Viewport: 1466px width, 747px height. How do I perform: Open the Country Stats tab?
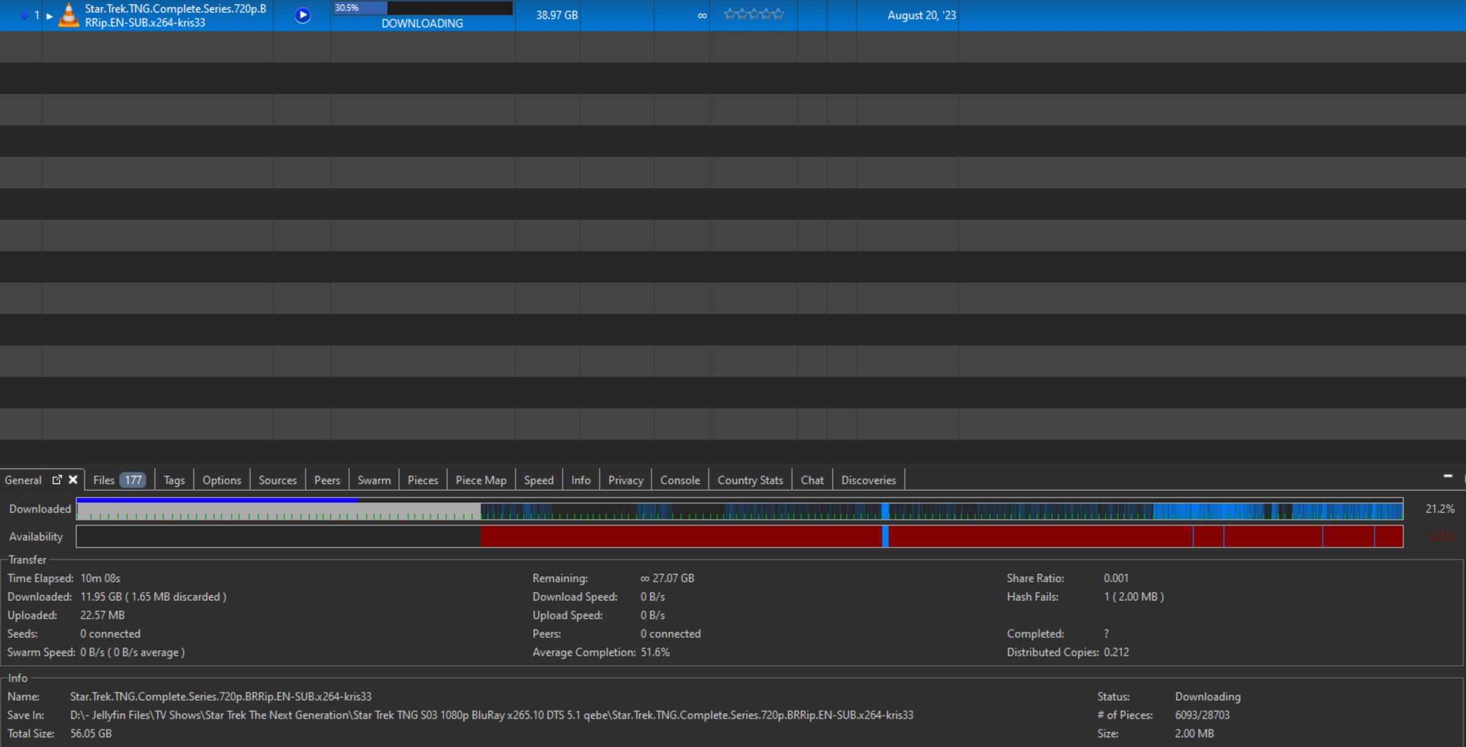(x=750, y=480)
